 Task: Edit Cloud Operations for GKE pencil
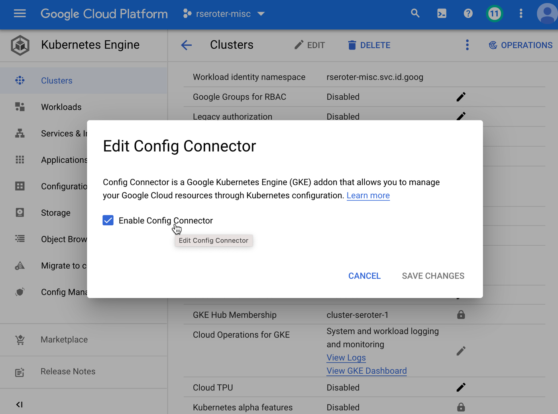pos(461,351)
